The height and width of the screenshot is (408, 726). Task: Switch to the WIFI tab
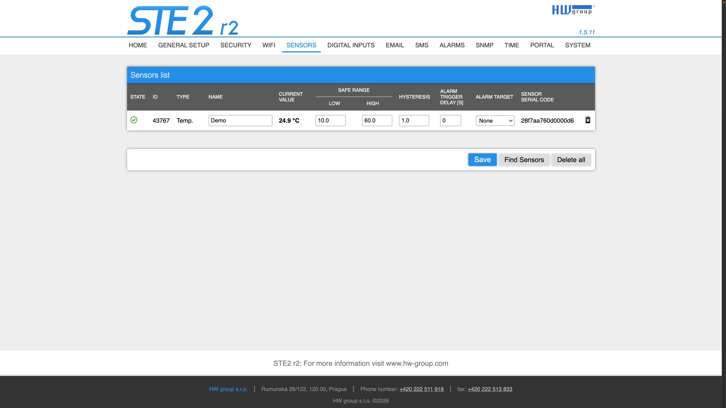(269, 45)
